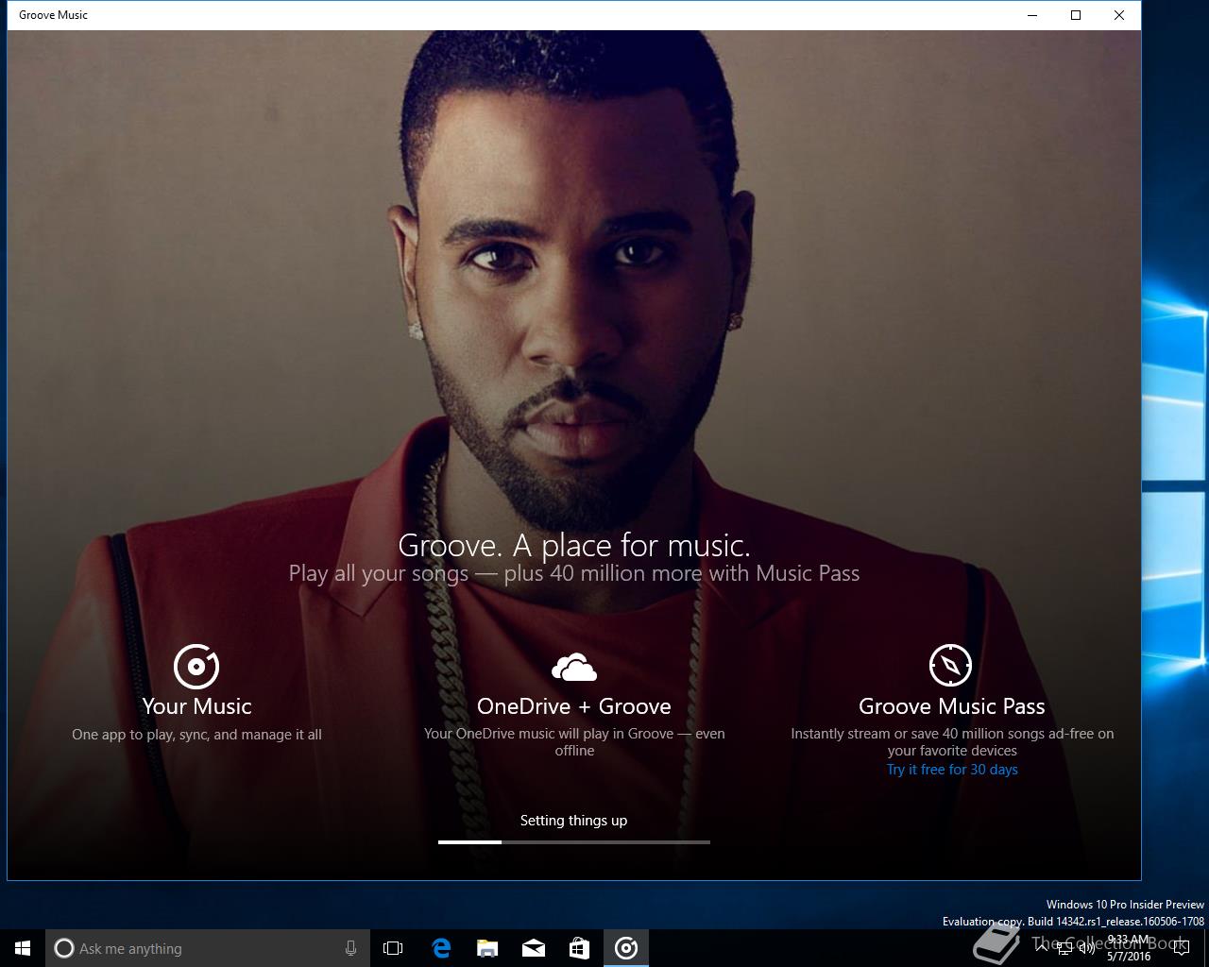Open the Mail app from the taskbar

coord(534,948)
